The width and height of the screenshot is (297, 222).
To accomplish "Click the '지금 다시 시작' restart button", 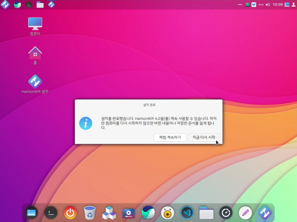I will (x=204, y=137).
